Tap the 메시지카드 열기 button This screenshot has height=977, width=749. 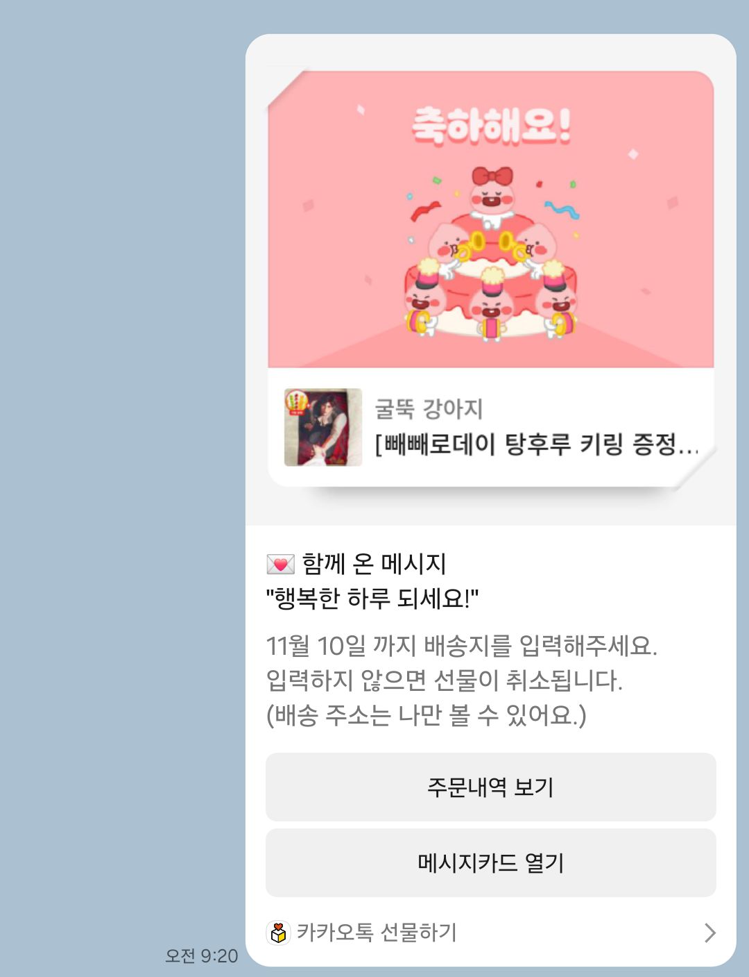click(x=490, y=862)
